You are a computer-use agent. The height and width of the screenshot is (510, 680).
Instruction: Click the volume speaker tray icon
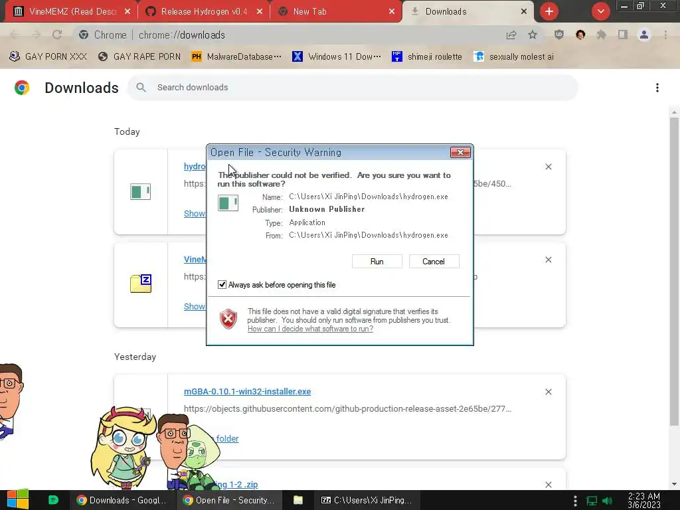coord(607,501)
